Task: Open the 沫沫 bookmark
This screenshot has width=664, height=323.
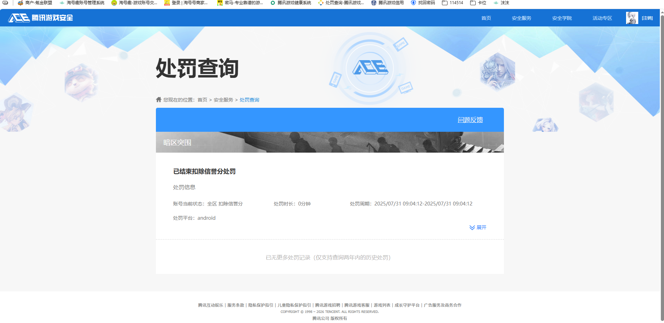Action: (x=501, y=3)
